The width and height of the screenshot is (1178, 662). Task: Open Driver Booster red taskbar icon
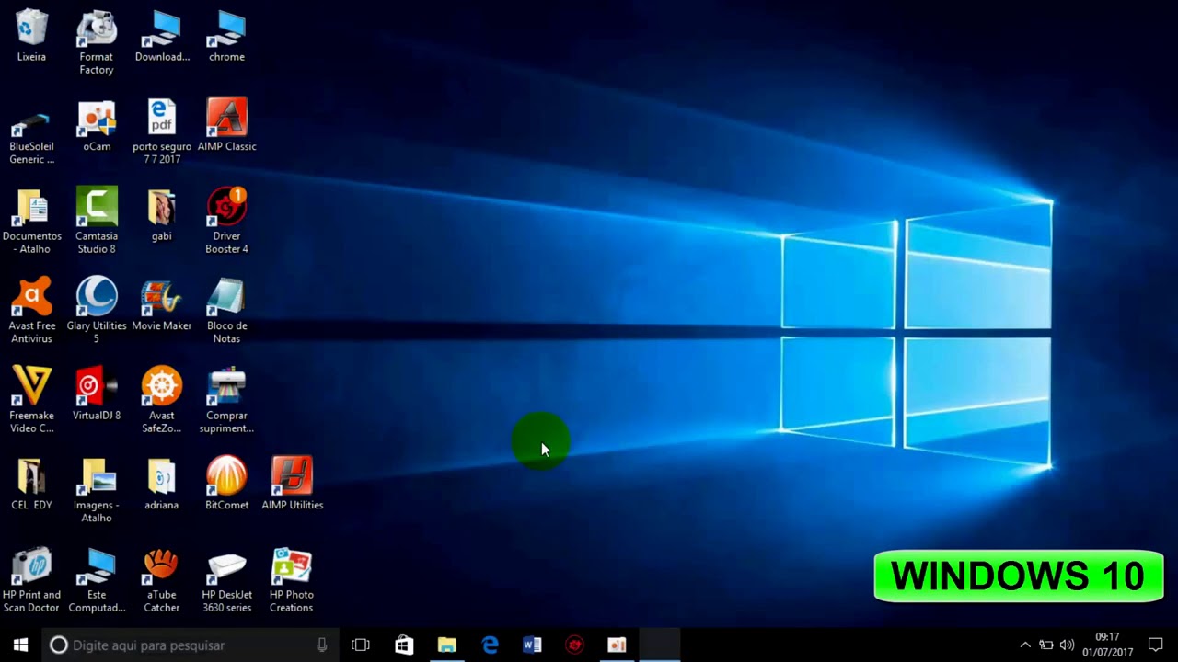click(x=574, y=645)
